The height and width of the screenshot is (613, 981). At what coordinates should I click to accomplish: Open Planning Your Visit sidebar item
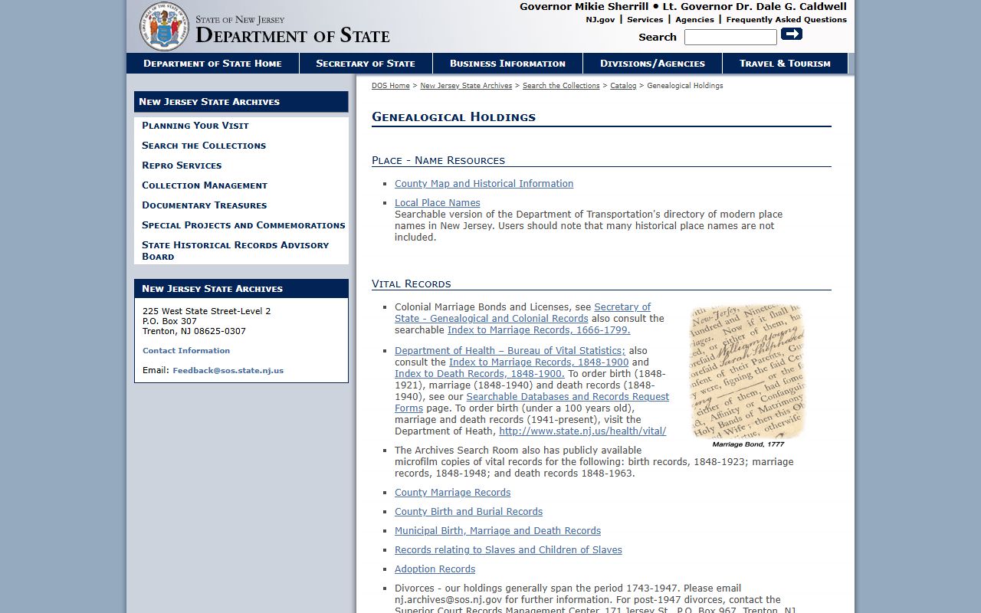195,126
